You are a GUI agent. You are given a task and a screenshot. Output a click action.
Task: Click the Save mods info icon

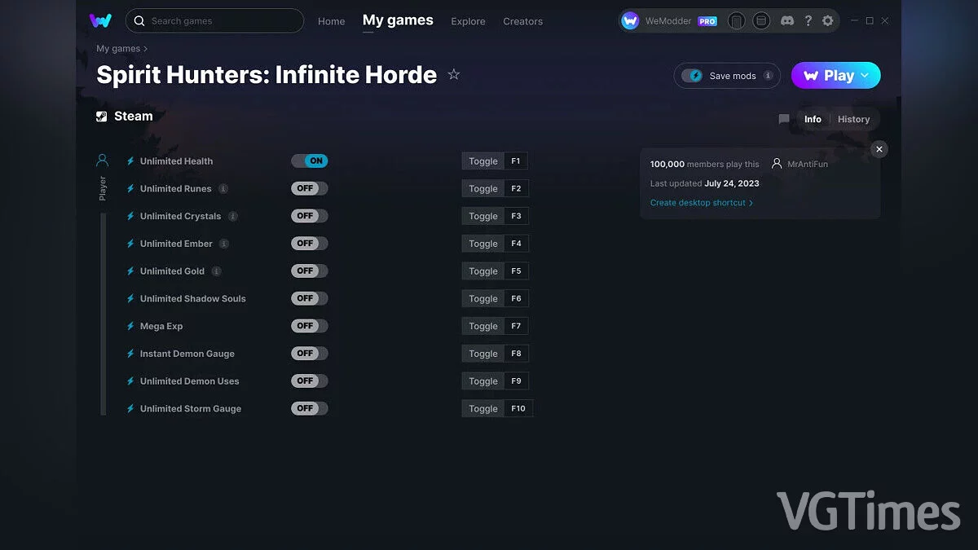click(768, 75)
